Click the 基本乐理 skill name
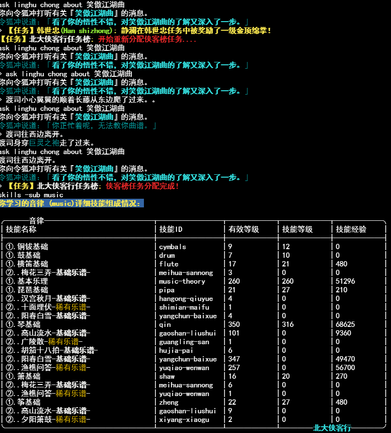391x433 pixels. pos(33,281)
